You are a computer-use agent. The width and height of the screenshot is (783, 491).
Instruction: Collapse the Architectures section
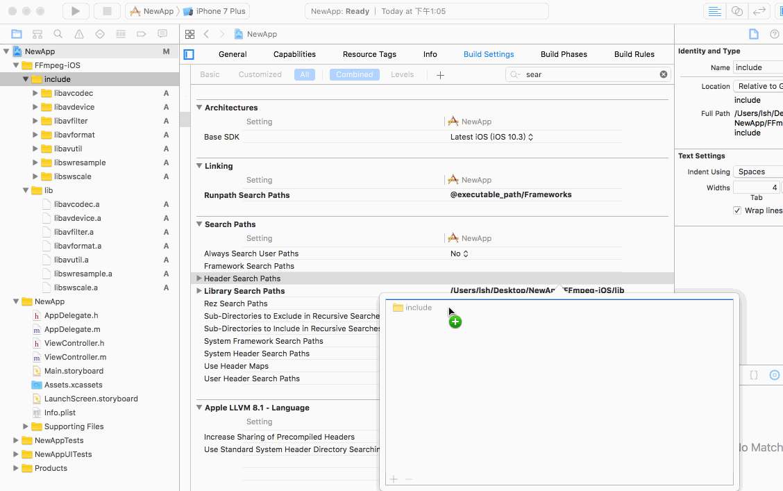[x=199, y=108]
